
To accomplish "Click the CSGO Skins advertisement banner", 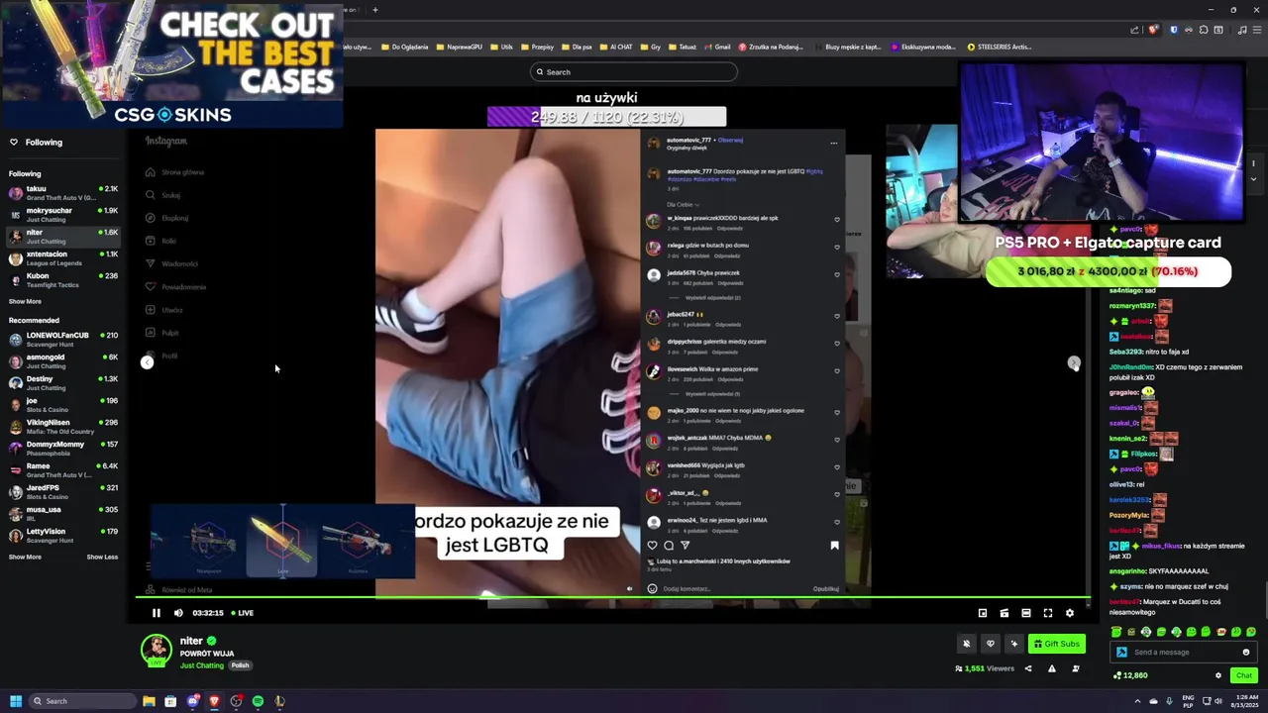I will click(172, 63).
